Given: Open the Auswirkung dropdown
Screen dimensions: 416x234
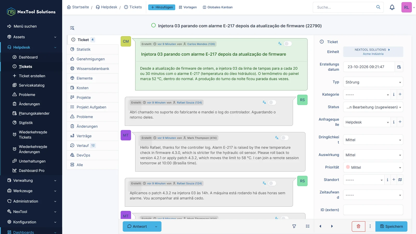Looking at the screenshot, I should pyautogui.click(x=373, y=155).
